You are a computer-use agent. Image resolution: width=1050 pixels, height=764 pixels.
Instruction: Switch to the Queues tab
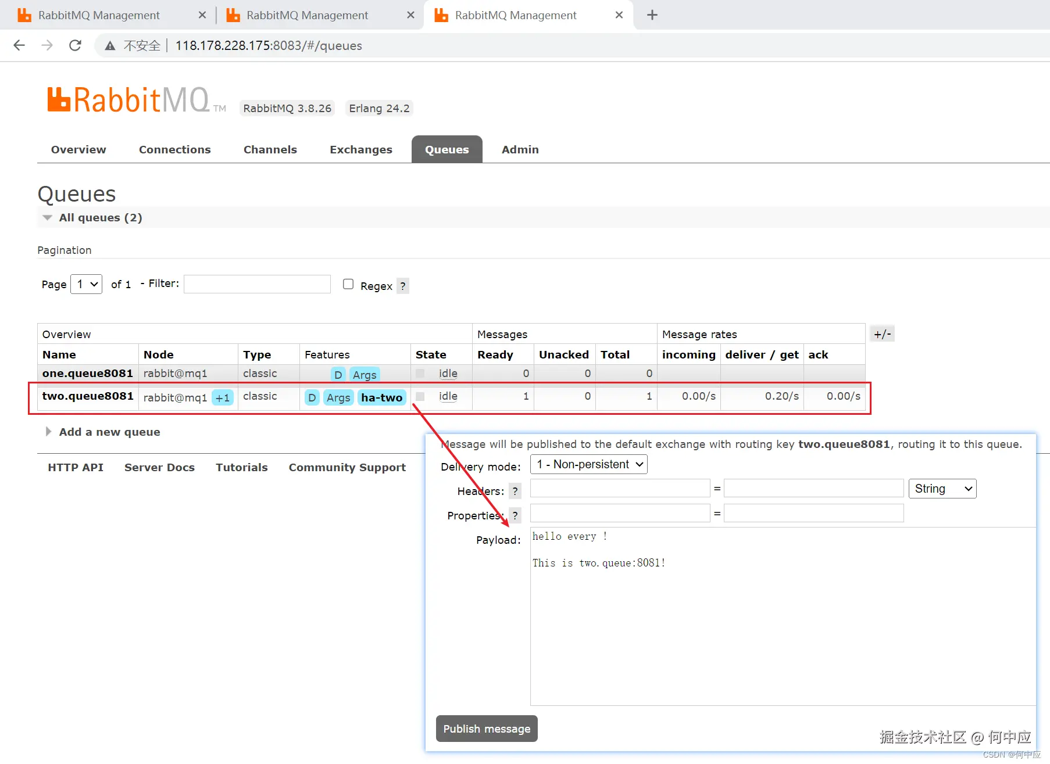(447, 149)
